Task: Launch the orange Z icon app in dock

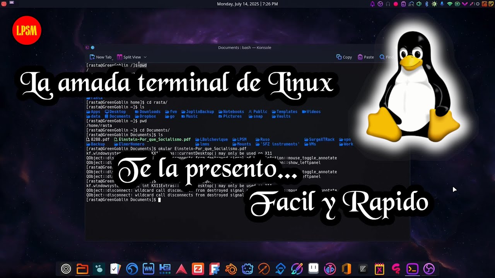Action: 198,269
